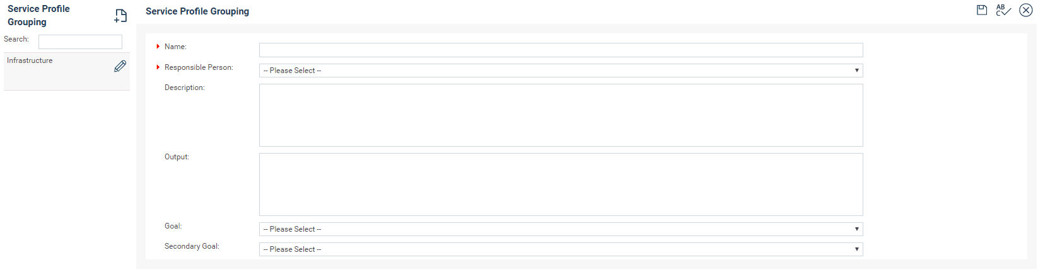Click inside the Output text area
Viewport: 1043px width, 272px height.
pyautogui.click(x=561, y=184)
